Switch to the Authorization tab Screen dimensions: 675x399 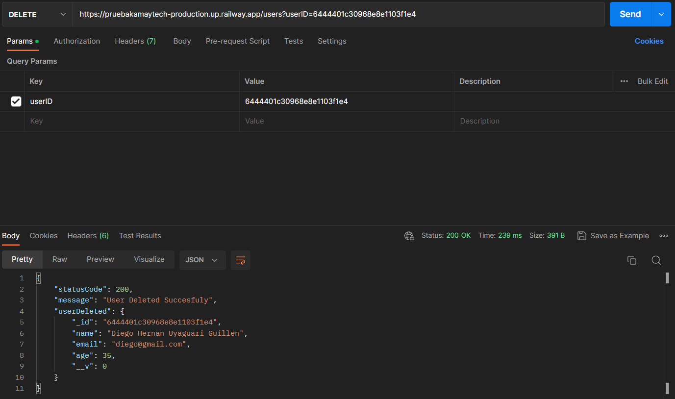tap(76, 41)
